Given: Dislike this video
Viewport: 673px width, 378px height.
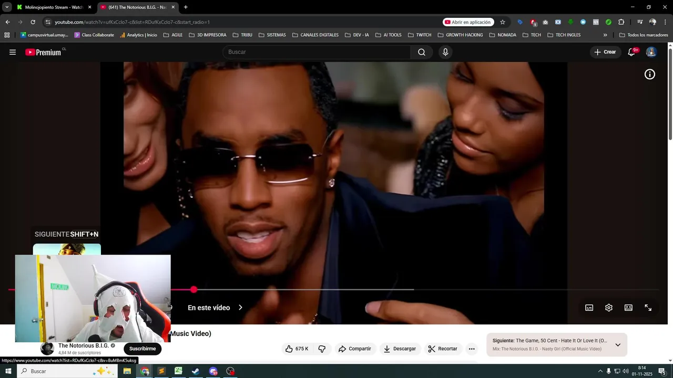Looking at the screenshot, I should 322,349.
